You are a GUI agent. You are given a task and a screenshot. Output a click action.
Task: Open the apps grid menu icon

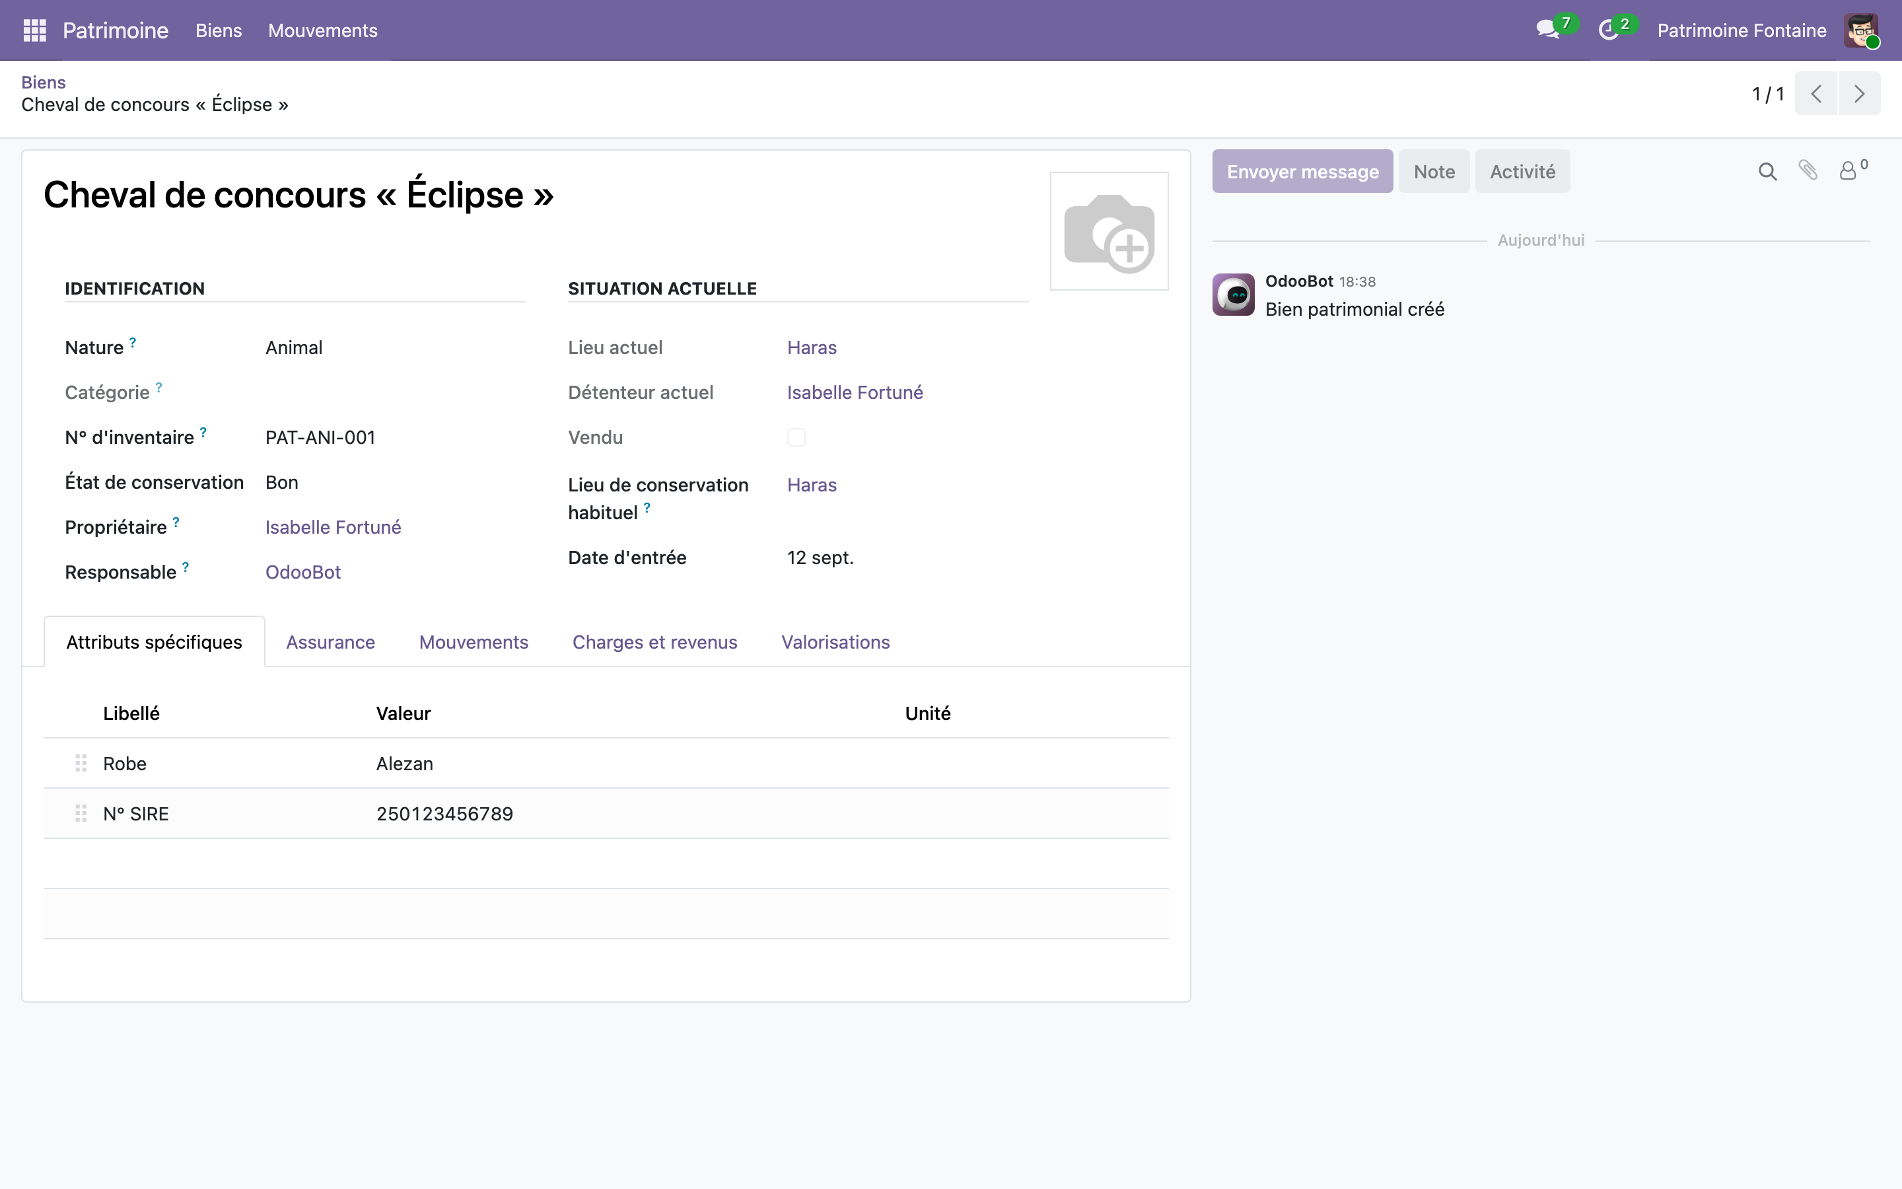34,30
